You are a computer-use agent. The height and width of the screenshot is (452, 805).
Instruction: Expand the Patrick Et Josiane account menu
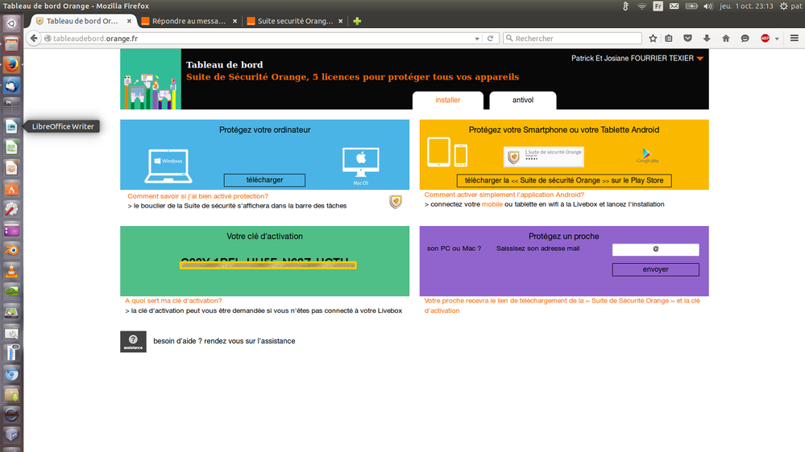point(699,59)
